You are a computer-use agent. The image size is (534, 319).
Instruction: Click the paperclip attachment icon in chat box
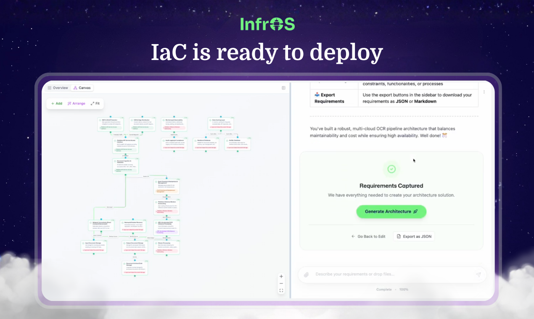(307, 274)
